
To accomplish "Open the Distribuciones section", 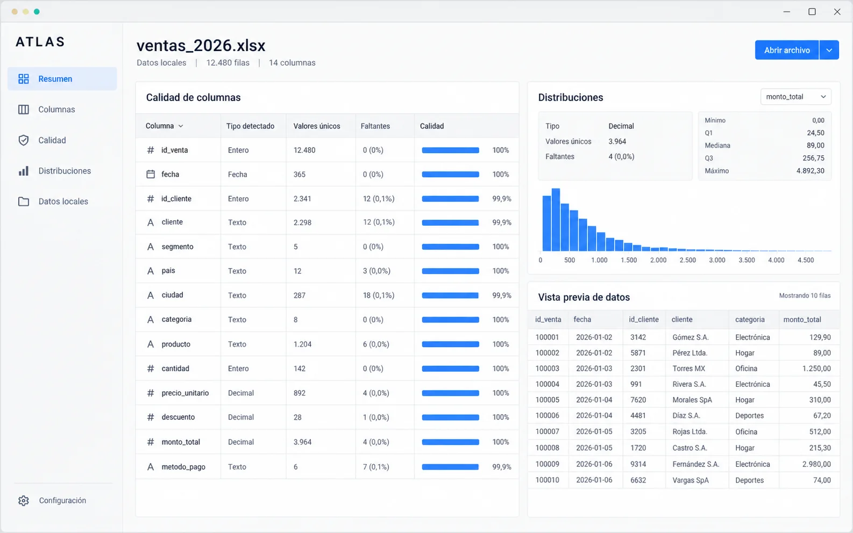I will [62, 171].
